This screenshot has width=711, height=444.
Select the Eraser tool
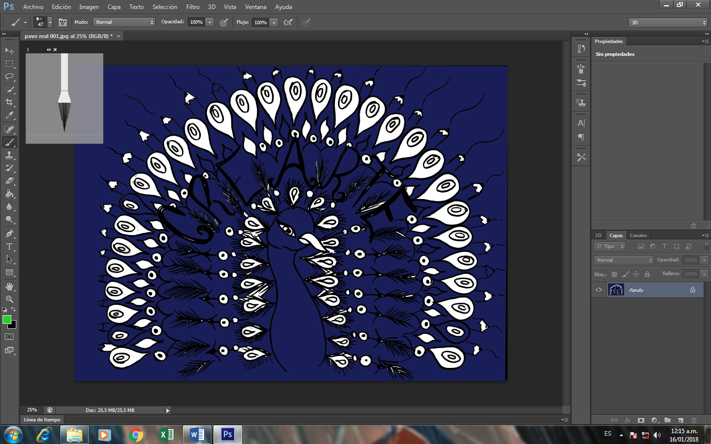(x=9, y=181)
